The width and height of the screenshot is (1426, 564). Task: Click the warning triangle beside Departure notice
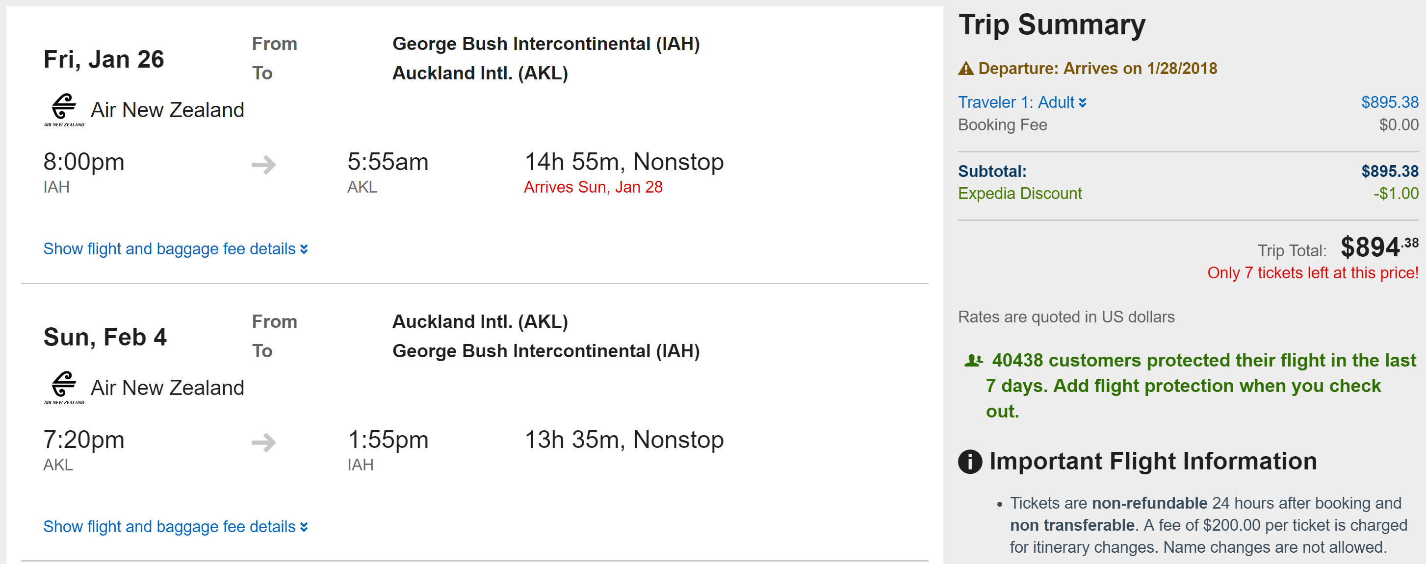point(965,69)
